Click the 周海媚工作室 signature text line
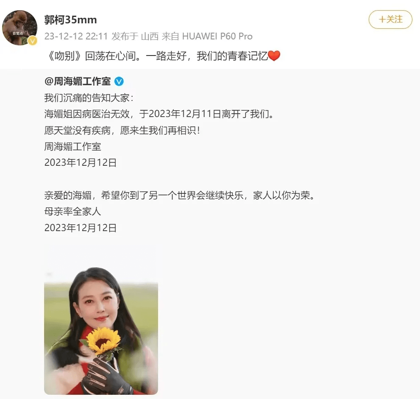Viewport: 420px width, 399px height. click(x=72, y=147)
